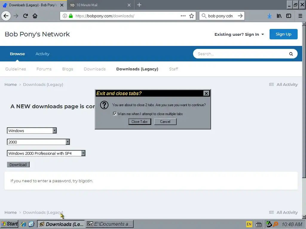
Task: Open Outlook Express quick launch icon
Action: 31,224
